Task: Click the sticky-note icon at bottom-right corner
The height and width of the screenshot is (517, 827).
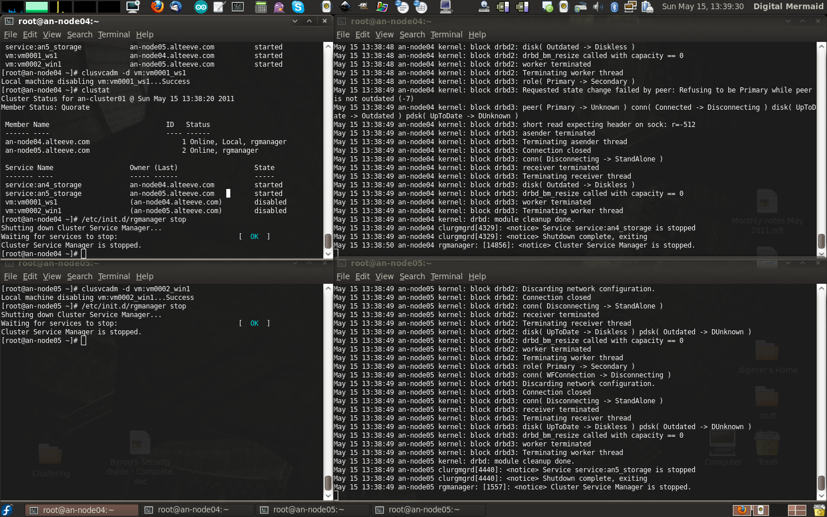Action: point(819,510)
